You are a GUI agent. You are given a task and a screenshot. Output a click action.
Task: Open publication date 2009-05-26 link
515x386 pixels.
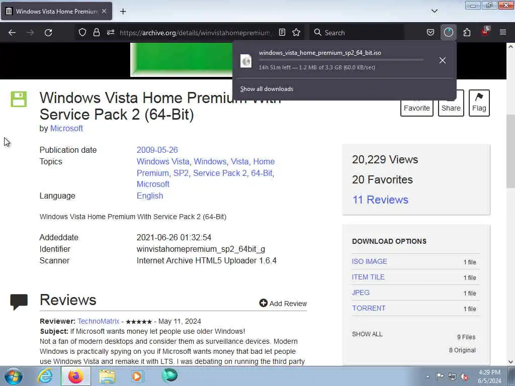[x=157, y=150]
